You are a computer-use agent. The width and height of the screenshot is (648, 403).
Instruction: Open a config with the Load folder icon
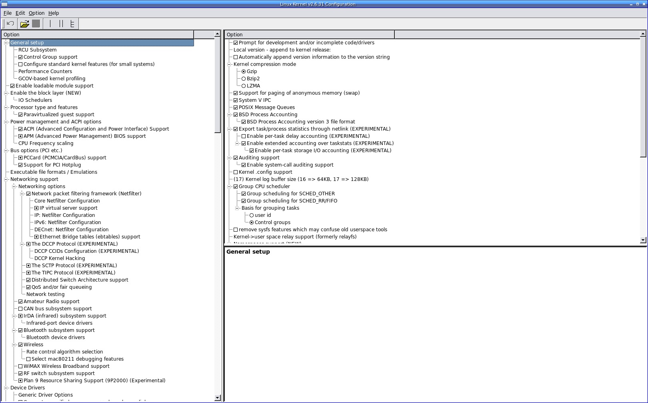click(x=24, y=24)
